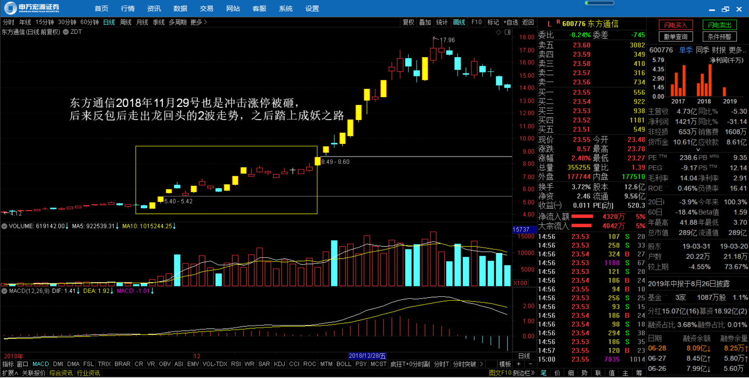Open 综合资讯 tab
Screen dimensions: 749x378
coord(61,373)
